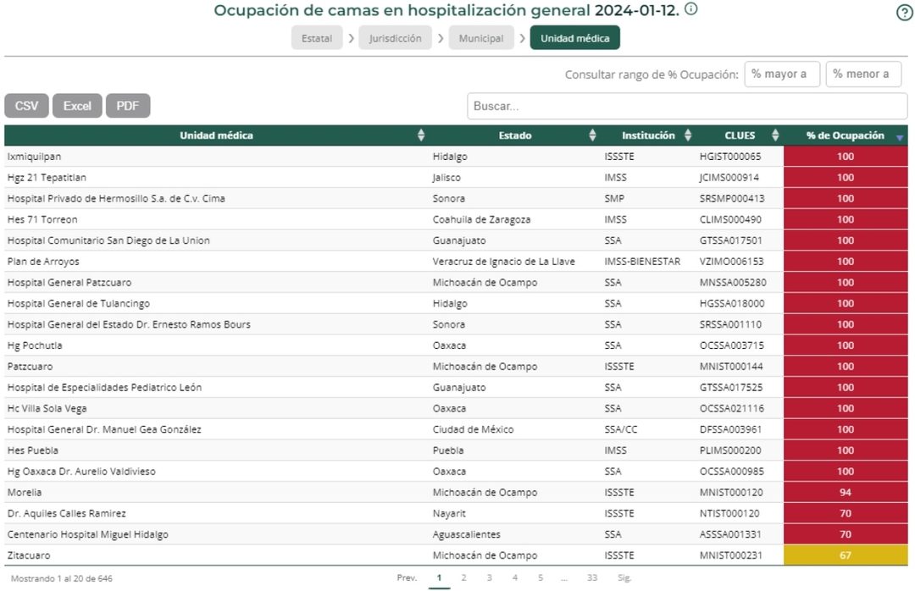Click Aguascalientes state cell
The image size is (915, 591).
tap(466, 534)
